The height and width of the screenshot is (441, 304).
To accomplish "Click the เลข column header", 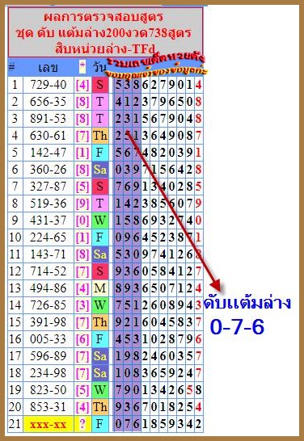I will pos(48,68).
